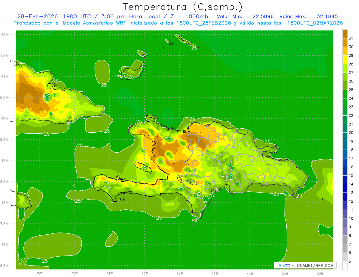Click the 25 contour label south of Hispaniola

[159, 218]
